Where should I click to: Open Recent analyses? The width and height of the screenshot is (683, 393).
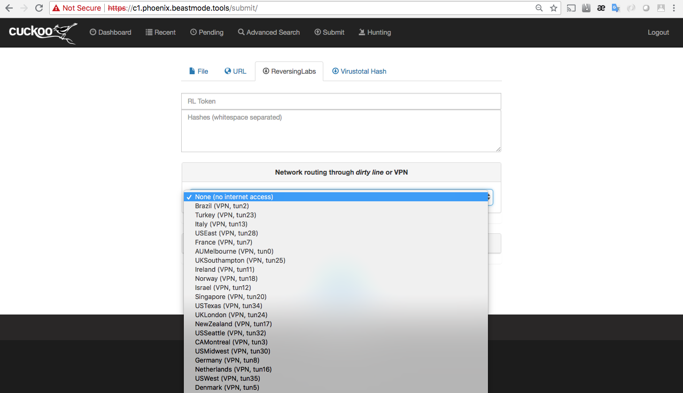(160, 33)
